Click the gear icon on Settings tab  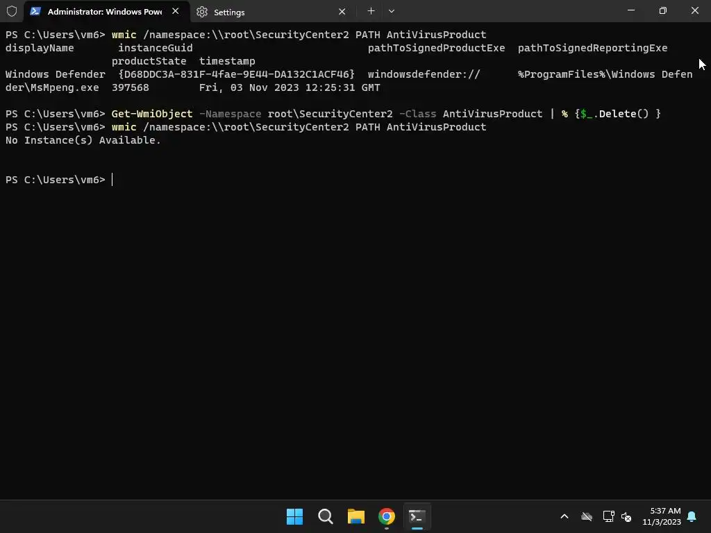click(202, 12)
